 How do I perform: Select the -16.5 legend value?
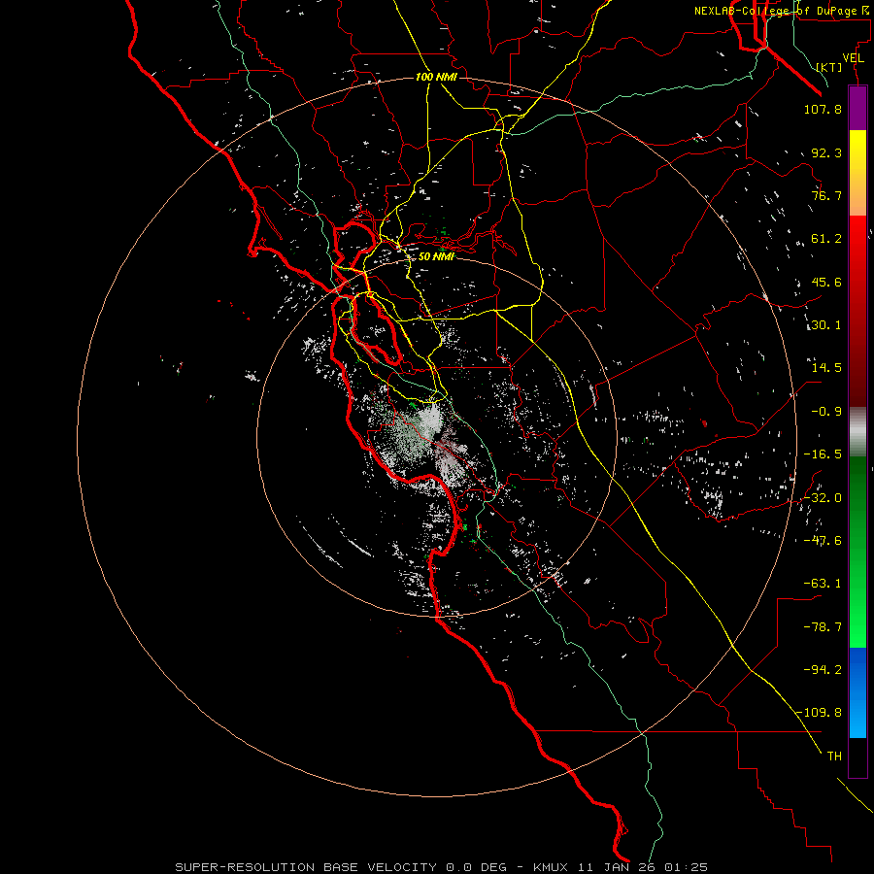click(x=823, y=454)
